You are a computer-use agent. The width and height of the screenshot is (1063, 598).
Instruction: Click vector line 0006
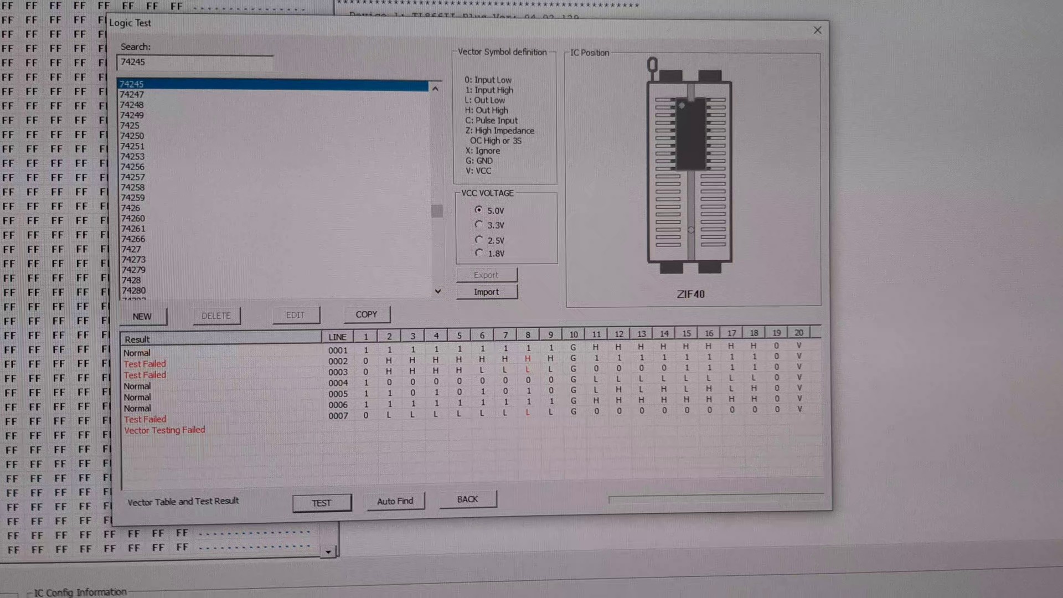coord(338,405)
